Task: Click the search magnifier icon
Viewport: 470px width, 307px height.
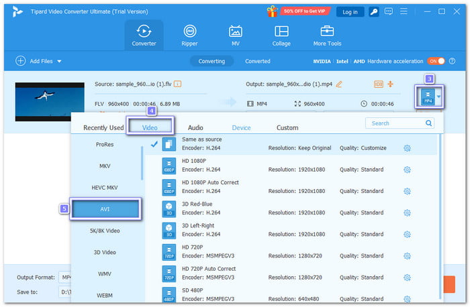Action: pyautogui.click(x=428, y=123)
